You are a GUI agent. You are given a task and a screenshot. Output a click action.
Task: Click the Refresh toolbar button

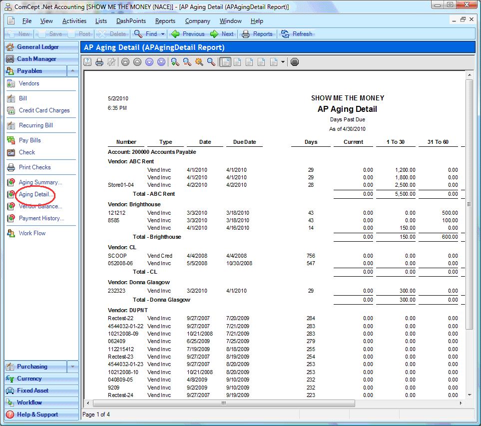point(297,34)
